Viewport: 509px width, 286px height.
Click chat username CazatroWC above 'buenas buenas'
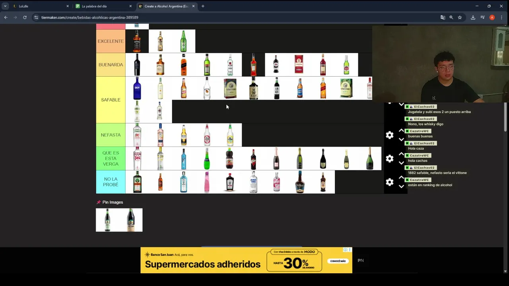coord(419,131)
